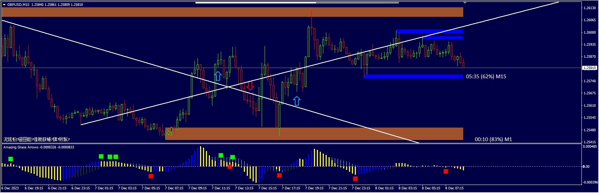
Task: Click the red square above 8 Dec 07:15
Action: 446,171
